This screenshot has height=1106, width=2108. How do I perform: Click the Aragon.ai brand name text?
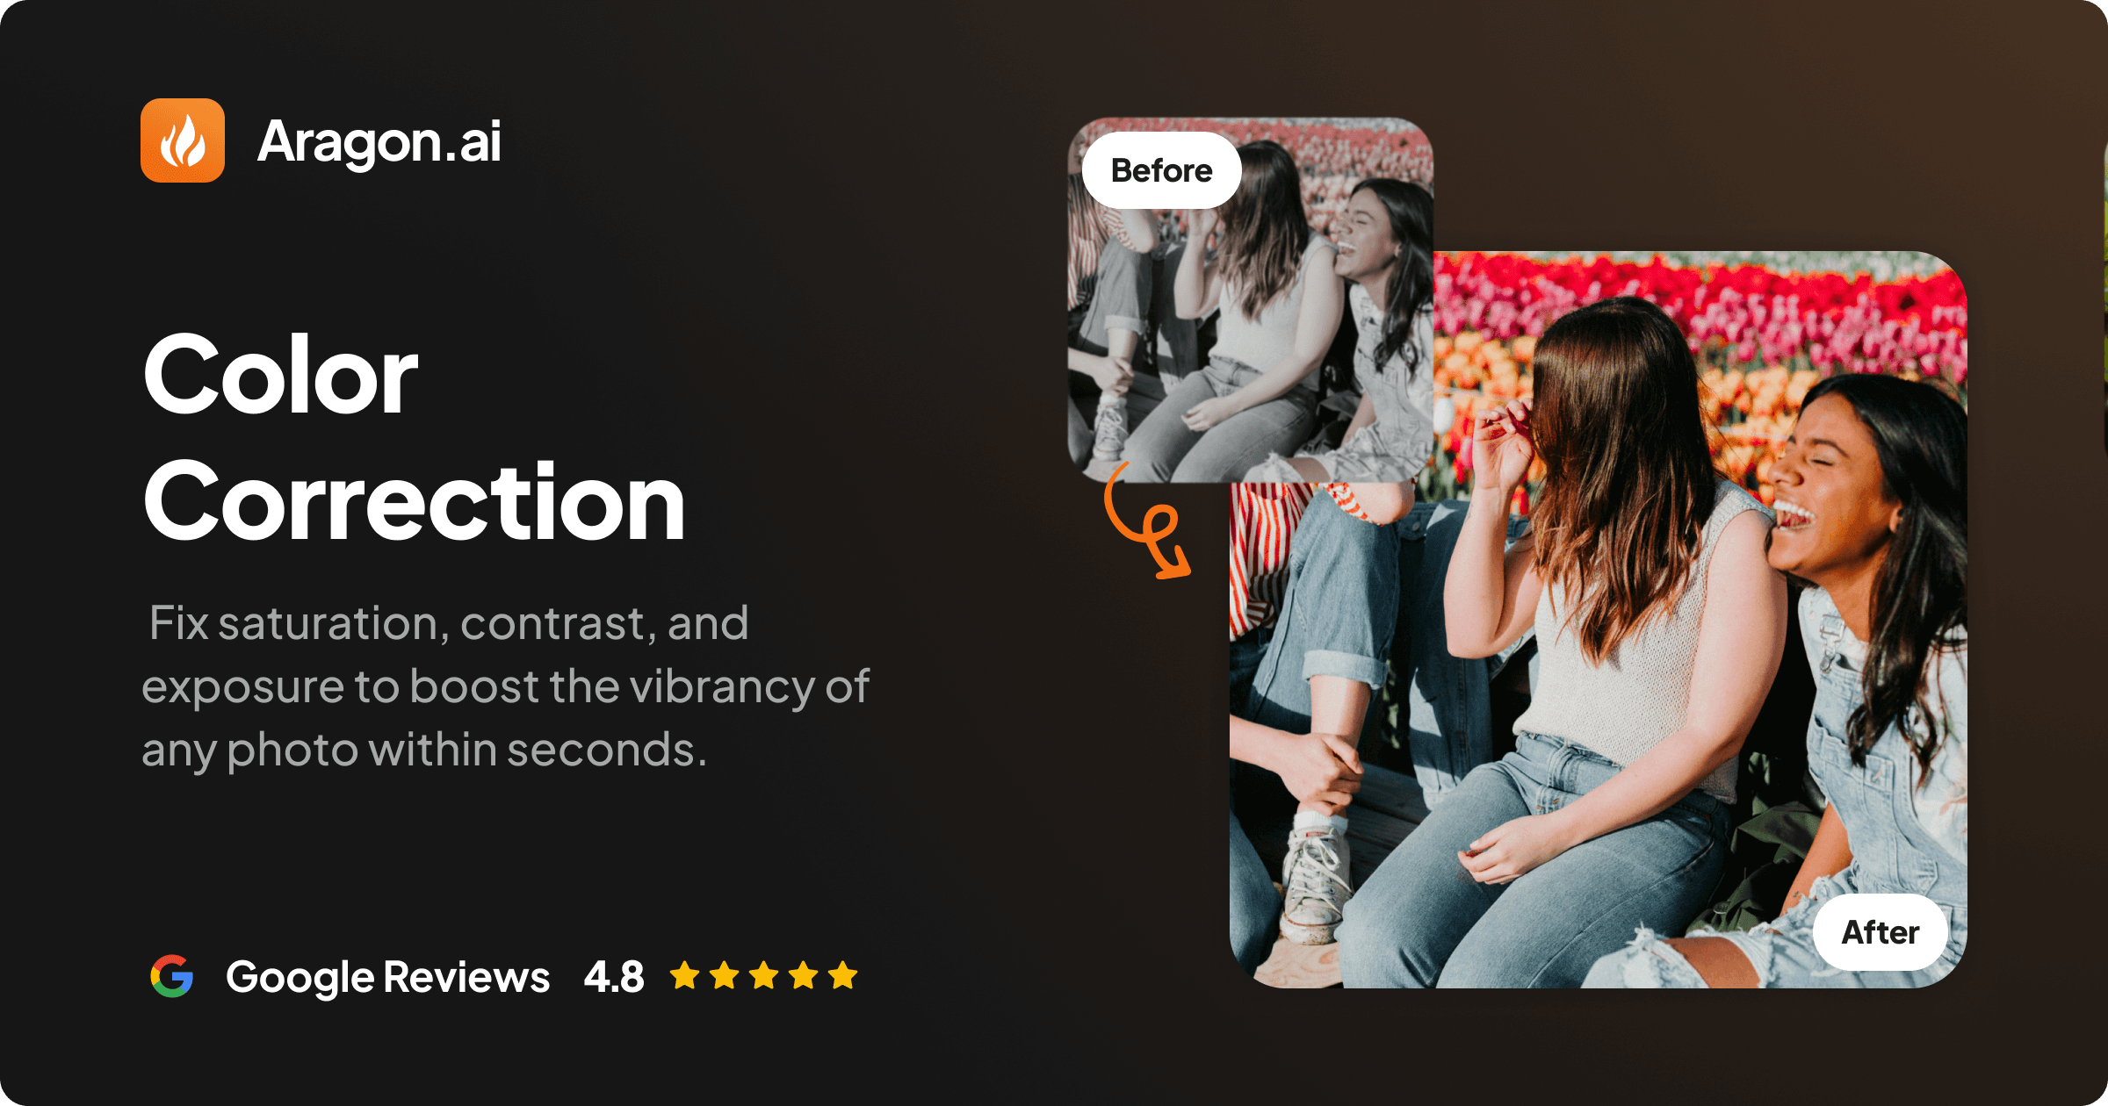(379, 142)
